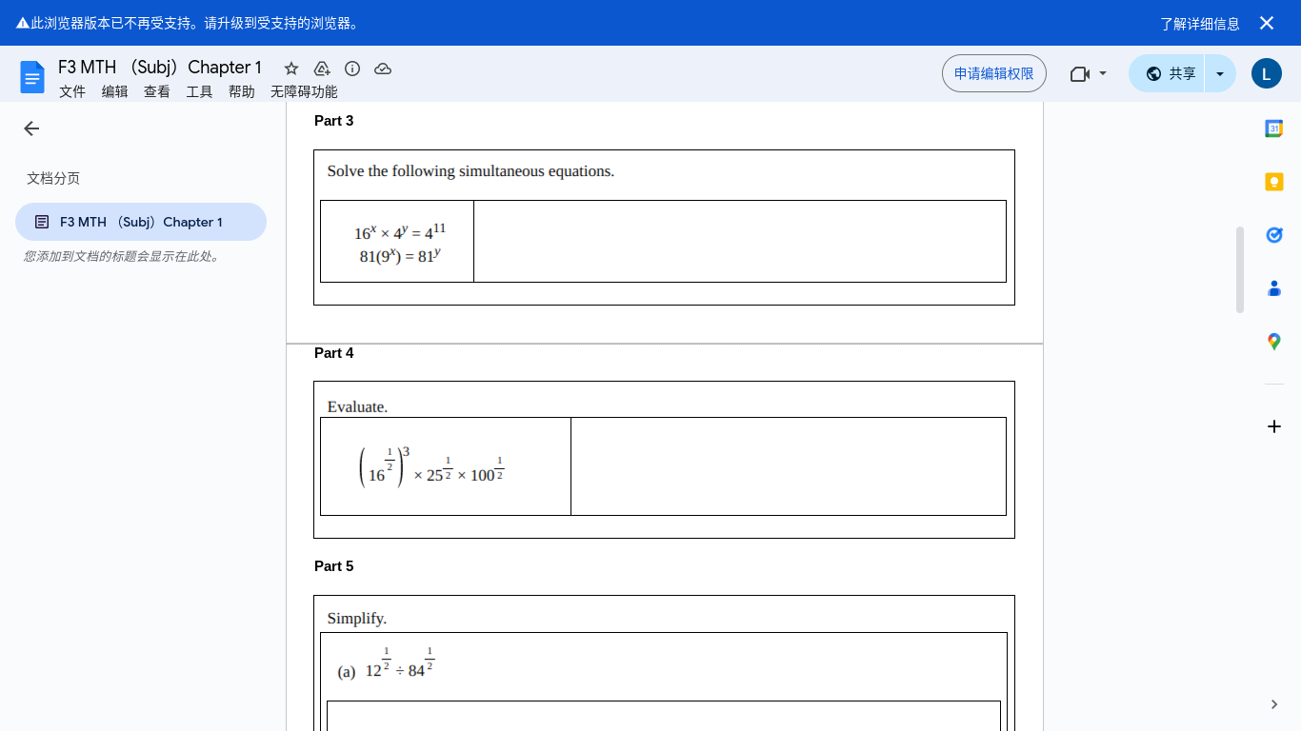Check the cloud save status icon
Screen dimensions: 1301x731
(x=383, y=69)
